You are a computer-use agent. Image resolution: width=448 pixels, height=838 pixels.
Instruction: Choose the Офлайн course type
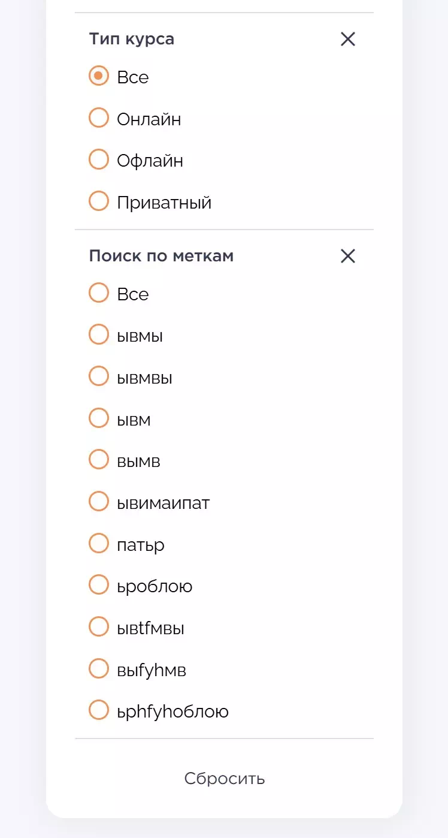pos(99,160)
